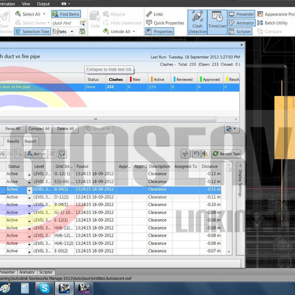Open the Unhide All dropdown arrow

[134, 32]
